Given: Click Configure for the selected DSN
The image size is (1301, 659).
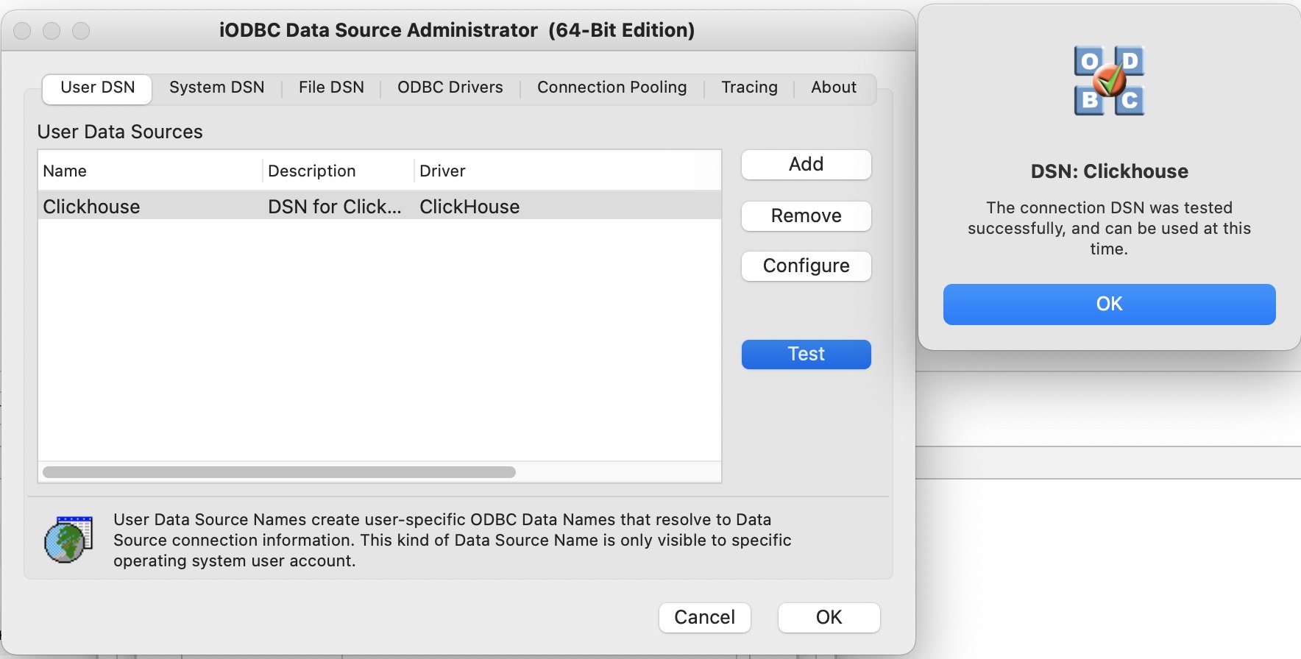Looking at the screenshot, I should point(807,266).
